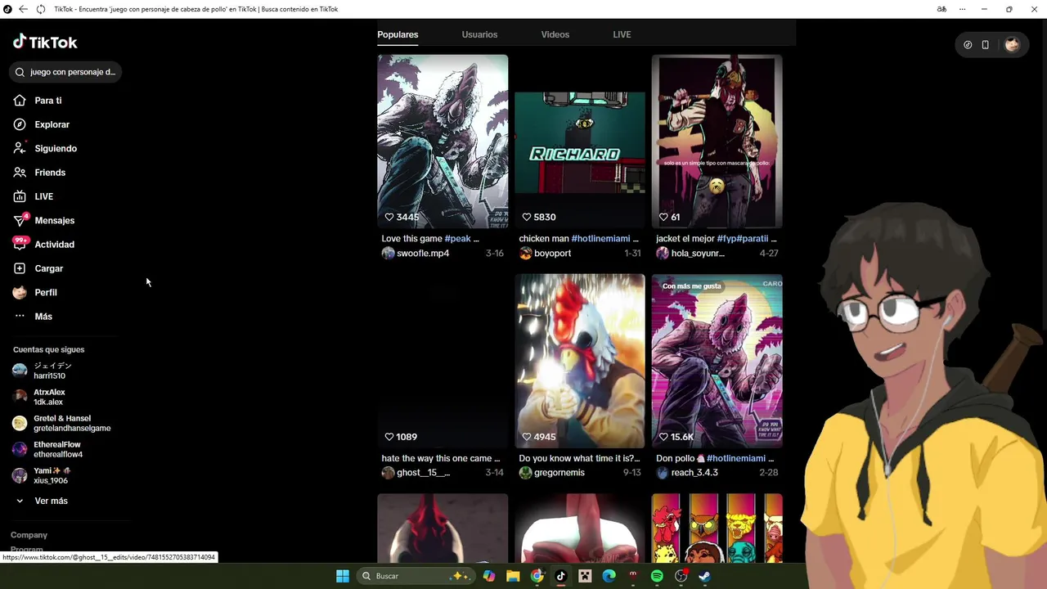
Task: Click caption 'Do you know what time it is?...'
Action: (579, 458)
